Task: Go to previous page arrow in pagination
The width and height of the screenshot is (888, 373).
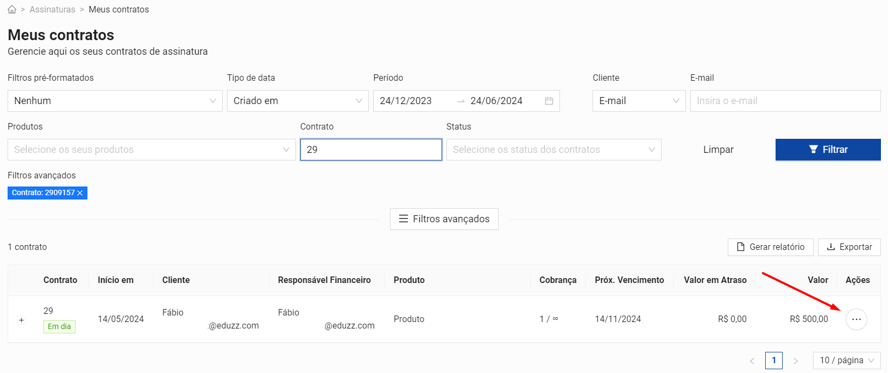Action: (752, 361)
